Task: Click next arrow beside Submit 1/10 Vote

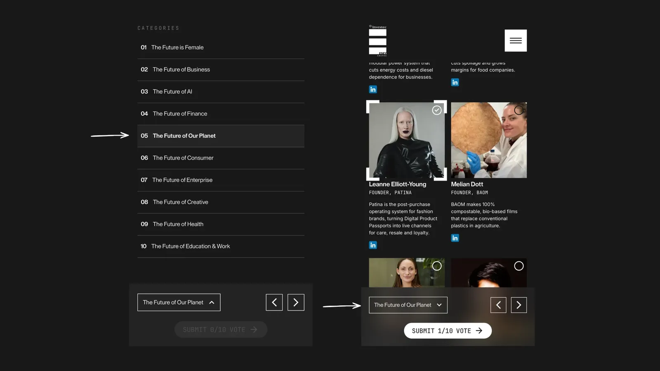Action: point(519,305)
